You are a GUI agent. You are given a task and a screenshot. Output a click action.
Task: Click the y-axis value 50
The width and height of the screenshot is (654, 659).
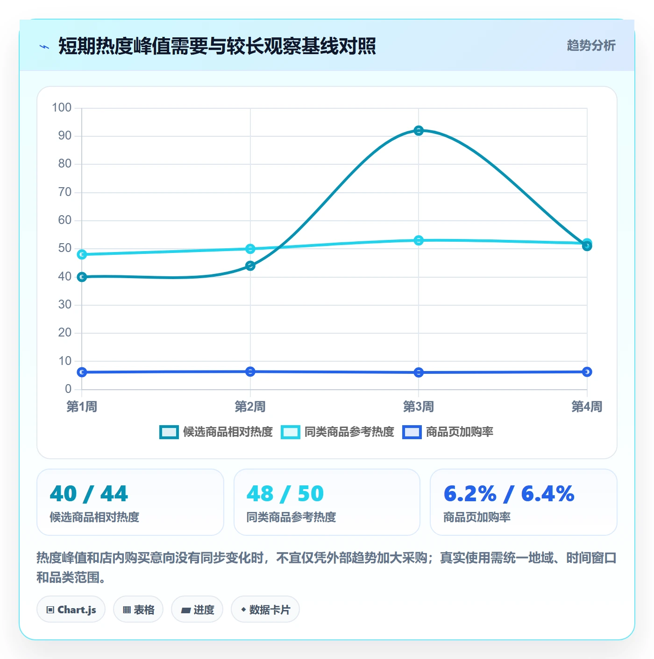[x=65, y=248]
